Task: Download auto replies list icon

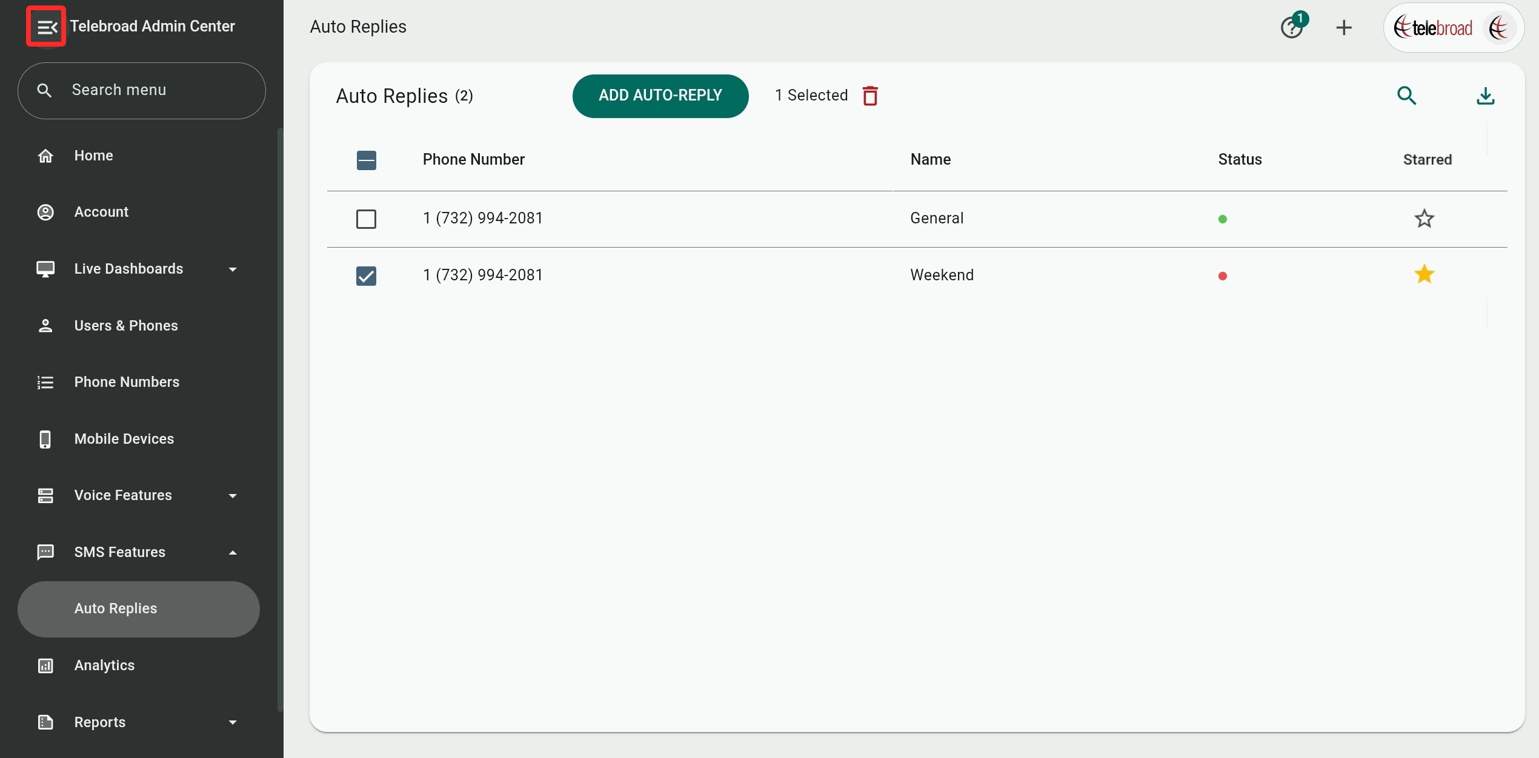Action: pos(1485,96)
